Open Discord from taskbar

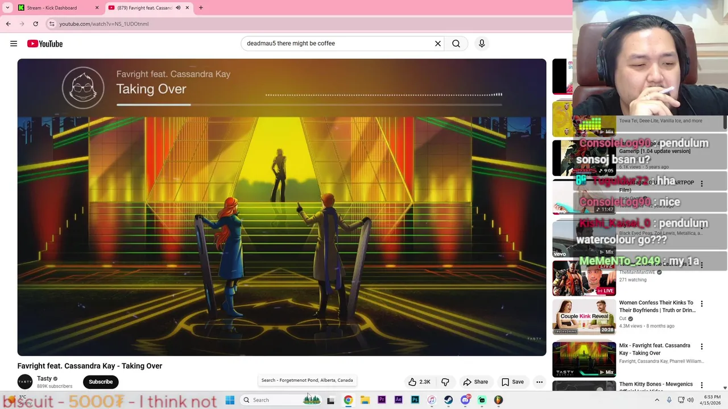(x=465, y=400)
